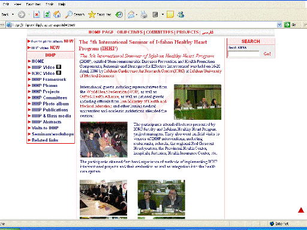Image resolution: width=307 pixels, height=230 pixels.
Task: Open Related links sidebar item
Action: [x=45, y=140]
